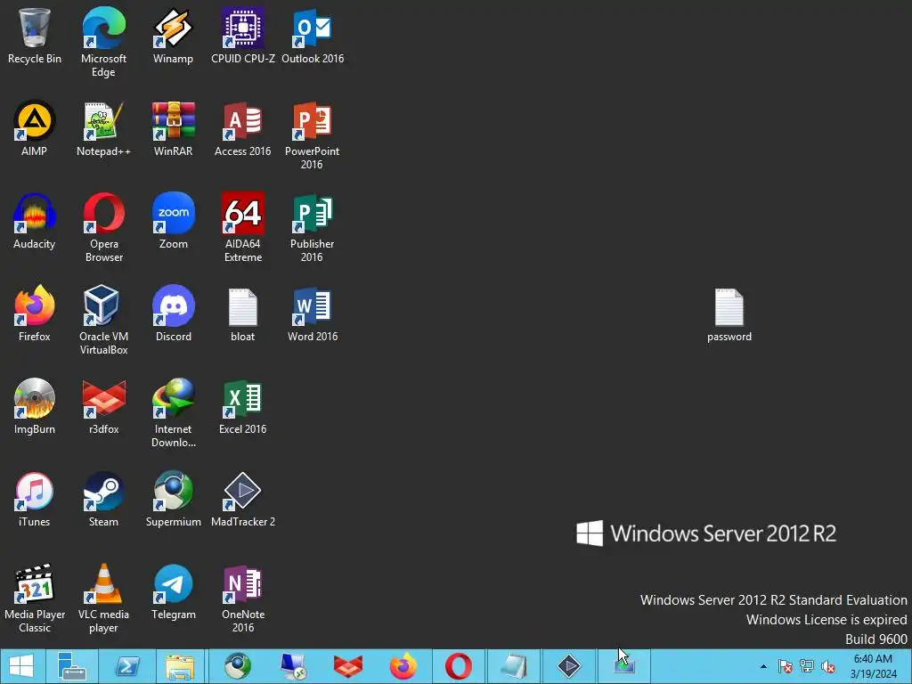Viewport: 912px width, 684px height.
Task: Select the Recycle Bin desktop icon
Action: click(x=35, y=36)
